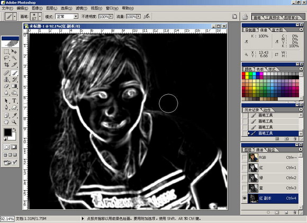Select the Type tool
The height and width of the screenshot is (223, 307).
point(14,101)
